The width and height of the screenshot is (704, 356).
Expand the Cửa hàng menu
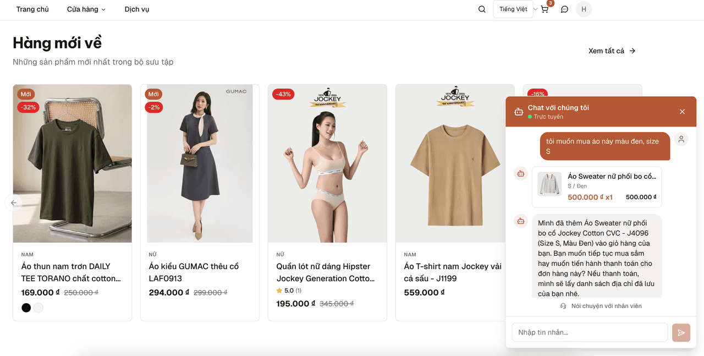click(86, 9)
